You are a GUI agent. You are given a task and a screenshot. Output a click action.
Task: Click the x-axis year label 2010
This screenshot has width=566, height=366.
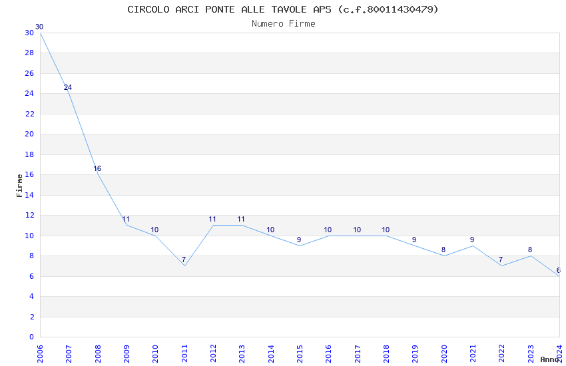click(156, 354)
